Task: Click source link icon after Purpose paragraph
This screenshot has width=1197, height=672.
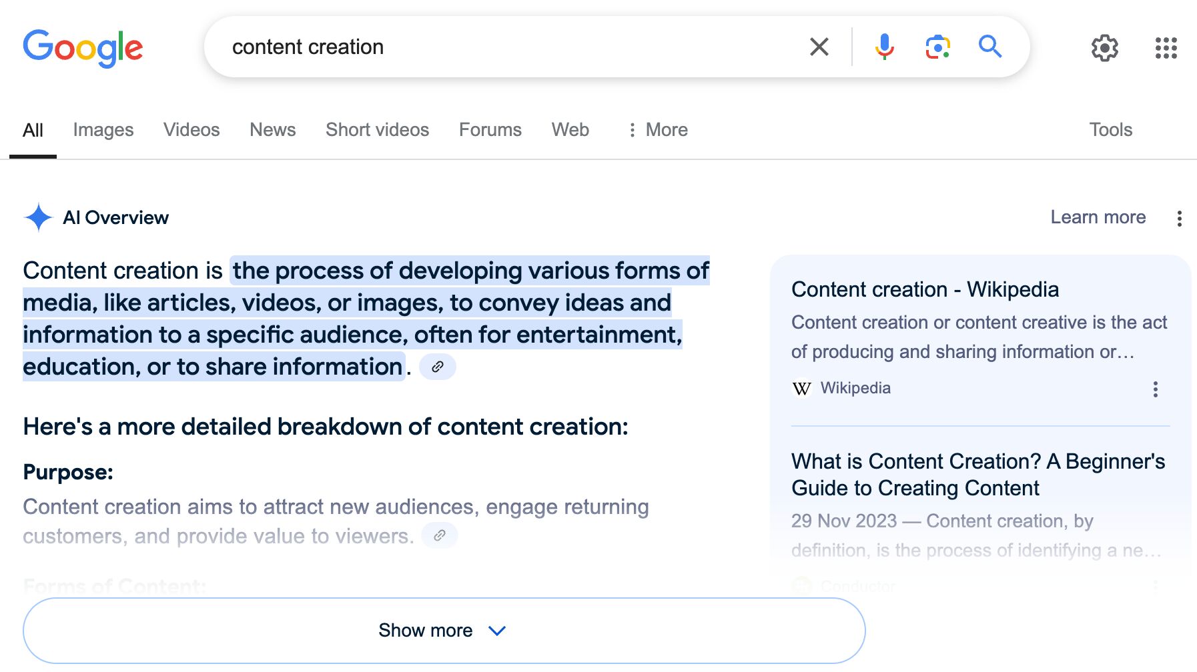Action: coord(440,535)
